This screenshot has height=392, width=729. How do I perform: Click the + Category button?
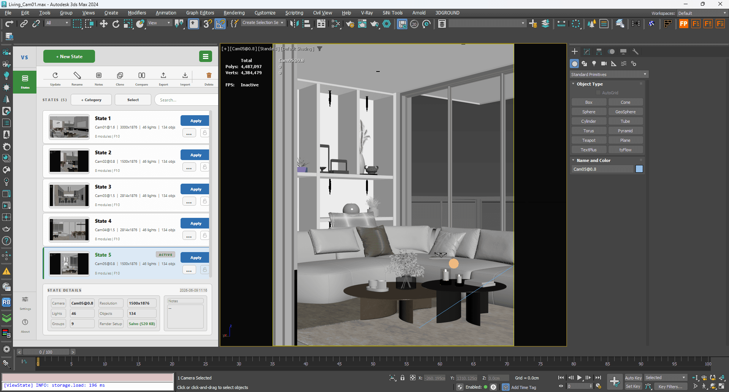point(91,100)
